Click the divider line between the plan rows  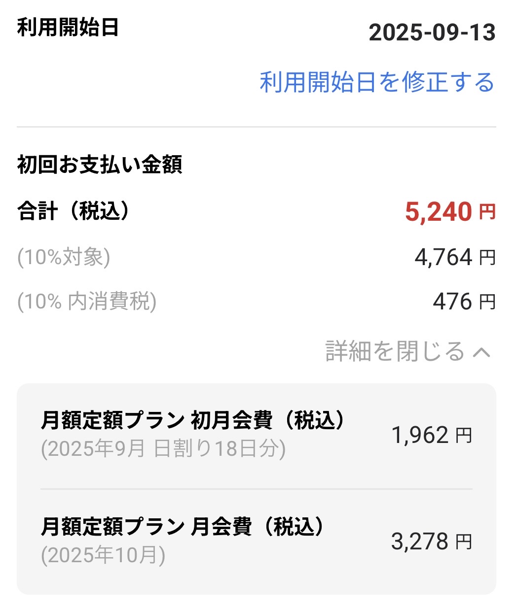click(x=256, y=489)
